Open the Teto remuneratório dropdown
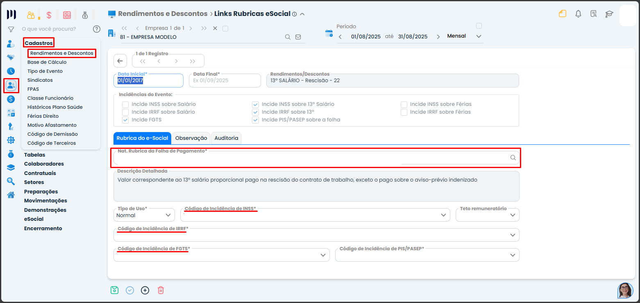 tap(488, 215)
